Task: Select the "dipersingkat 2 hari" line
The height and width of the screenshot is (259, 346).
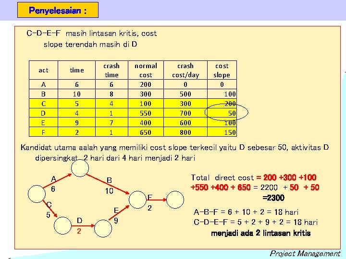Action: 115,158
